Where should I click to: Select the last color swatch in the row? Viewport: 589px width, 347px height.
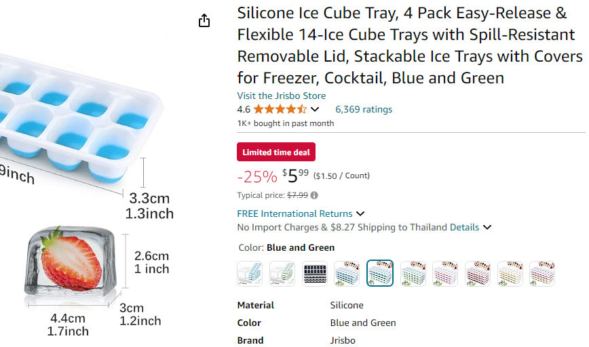point(542,273)
